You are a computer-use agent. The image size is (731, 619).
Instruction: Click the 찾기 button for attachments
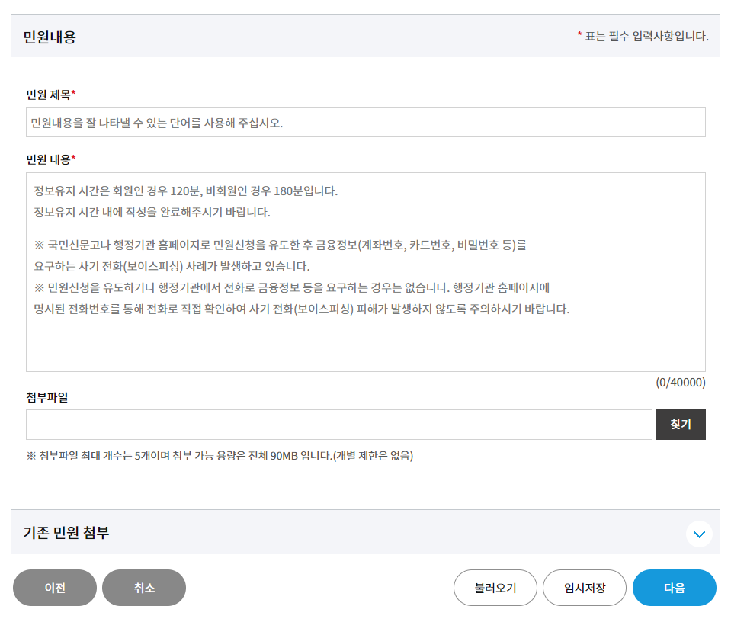click(x=680, y=425)
